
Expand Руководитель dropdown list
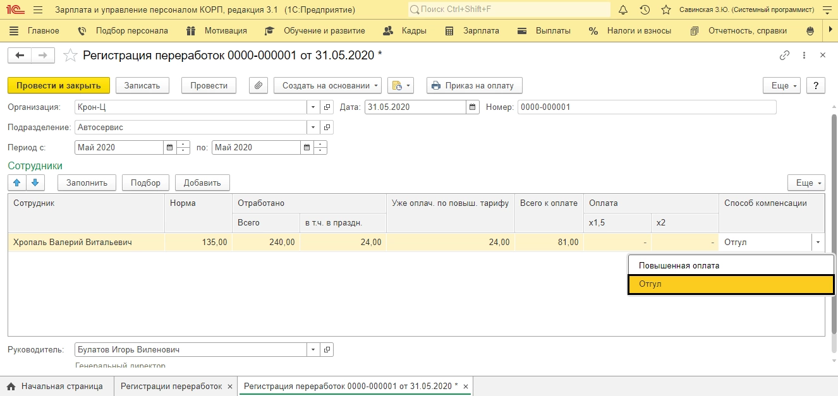(x=313, y=350)
